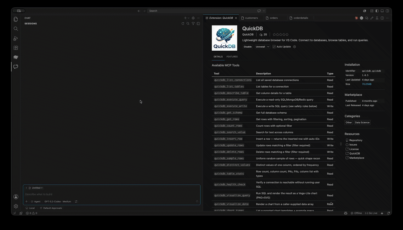
Task: Toggle the primary side bar layout
Action: pyautogui.click(x=377, y=11)
